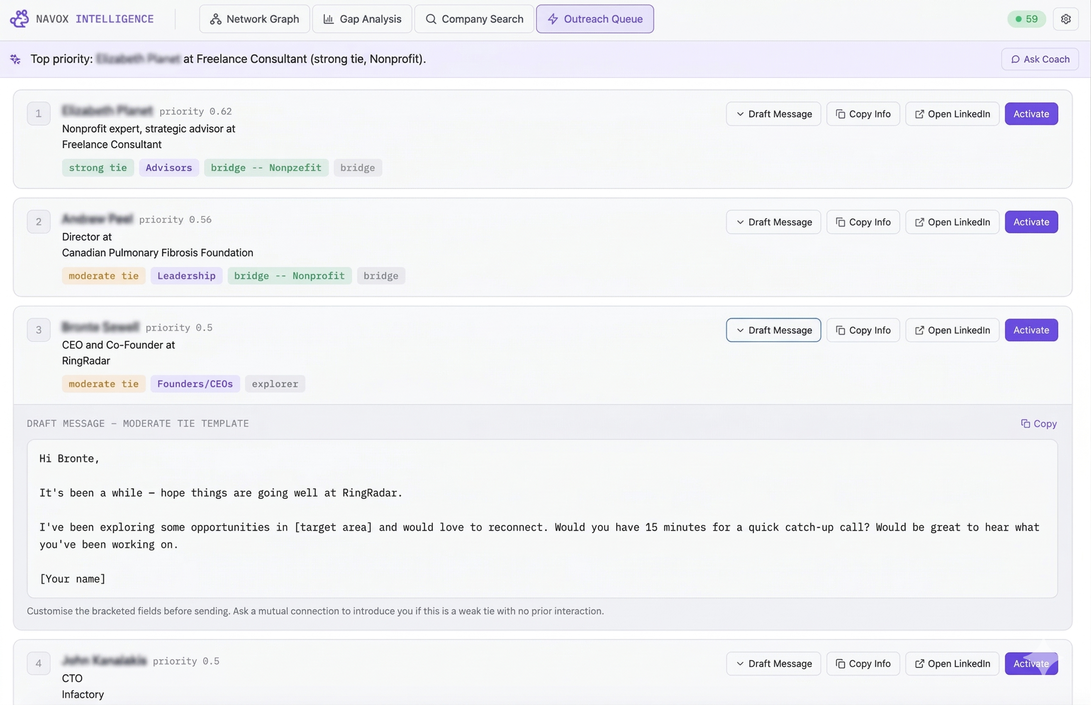Expand Draft Message for contact 1
Image resolution: width=1091 pixels, height=705 pixels.
coord(773,114)
